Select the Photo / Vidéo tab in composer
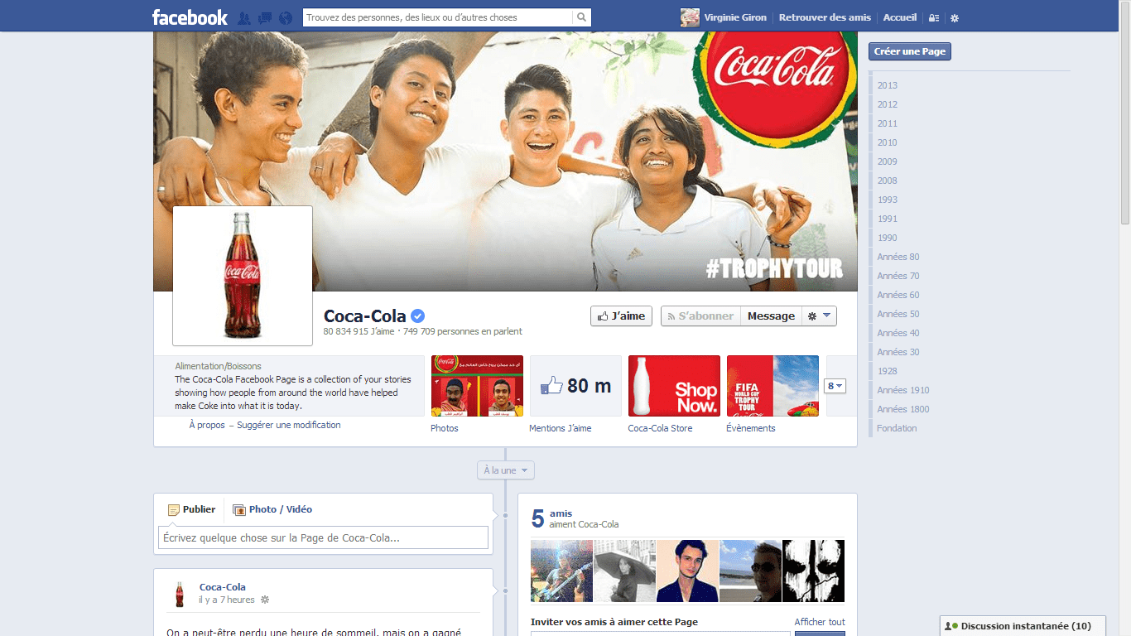Screen dimensions: 1131x636 point(272,509)
